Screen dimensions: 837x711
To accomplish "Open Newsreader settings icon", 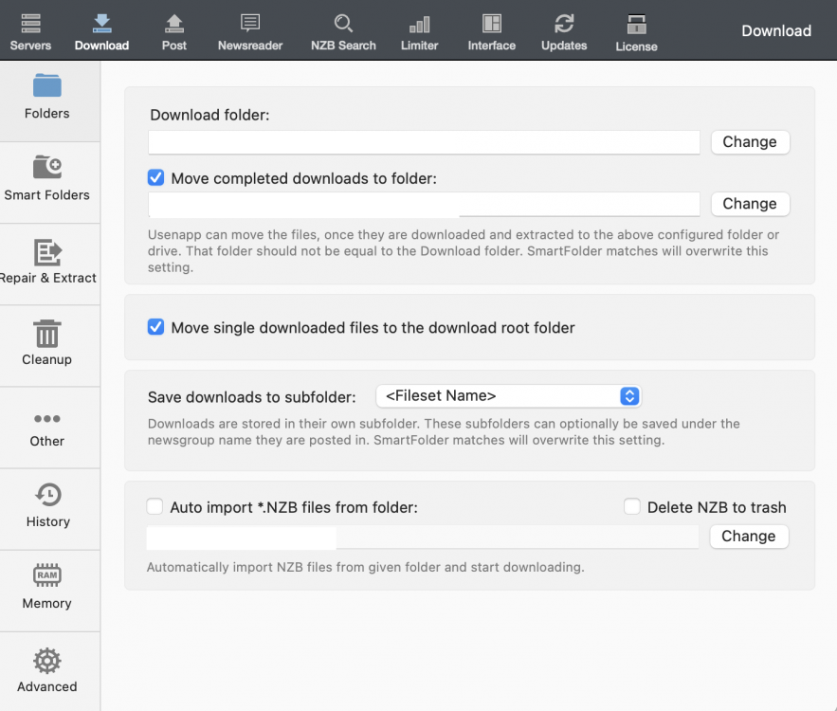I will click(x=250, y=25).
